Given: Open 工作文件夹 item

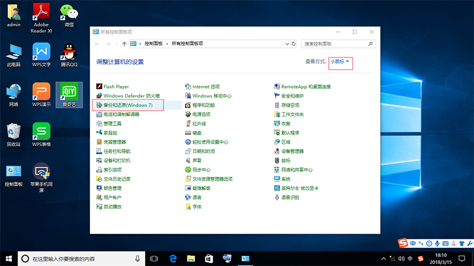Looking at the screenshot, I should click(289, 114).
